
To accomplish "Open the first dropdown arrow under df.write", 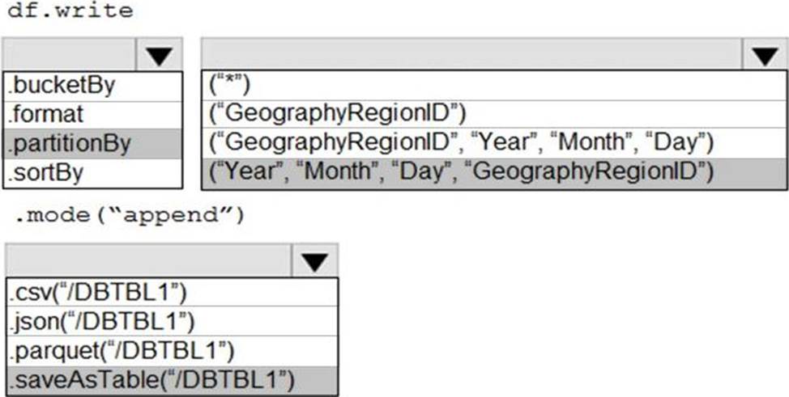I will (160, 55).
